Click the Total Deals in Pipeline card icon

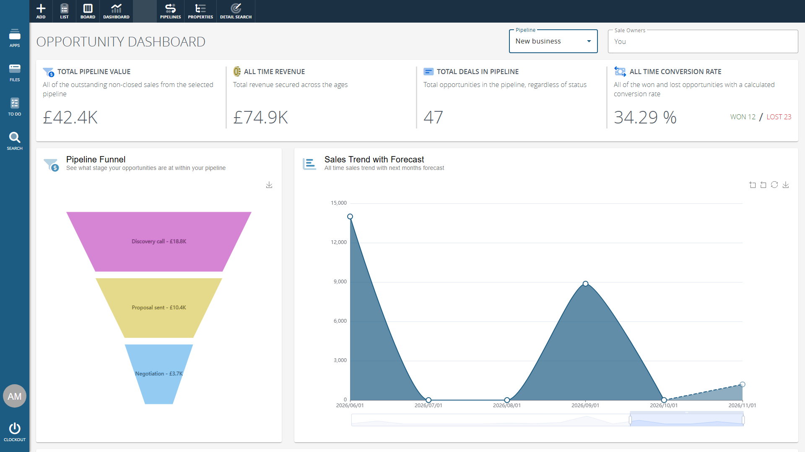(428, 72)
